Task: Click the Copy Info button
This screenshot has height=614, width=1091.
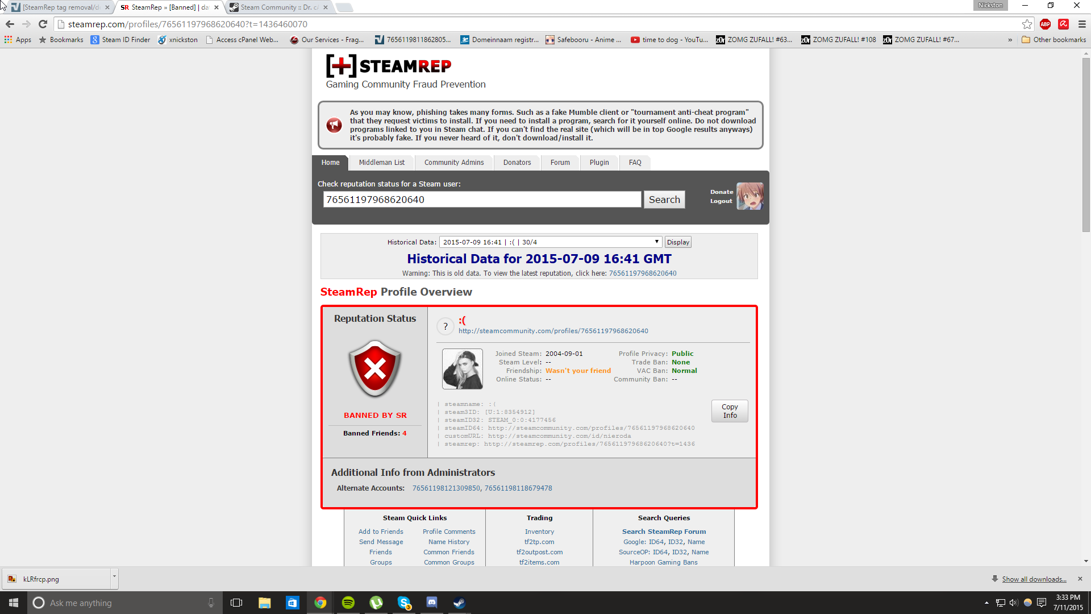Action: click(x=730, y=411)
